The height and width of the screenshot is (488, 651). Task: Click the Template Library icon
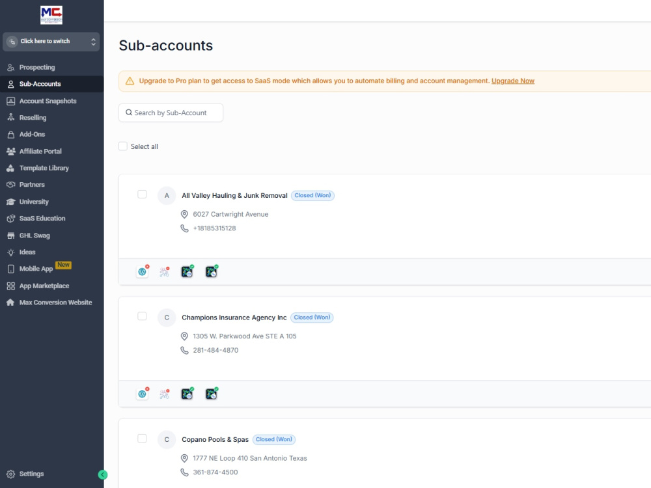pyautogui.click(x=11, y=168)
